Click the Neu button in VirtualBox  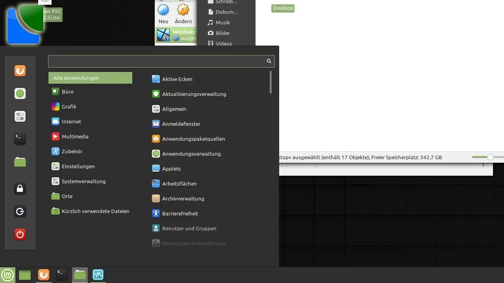click(163, 14)
